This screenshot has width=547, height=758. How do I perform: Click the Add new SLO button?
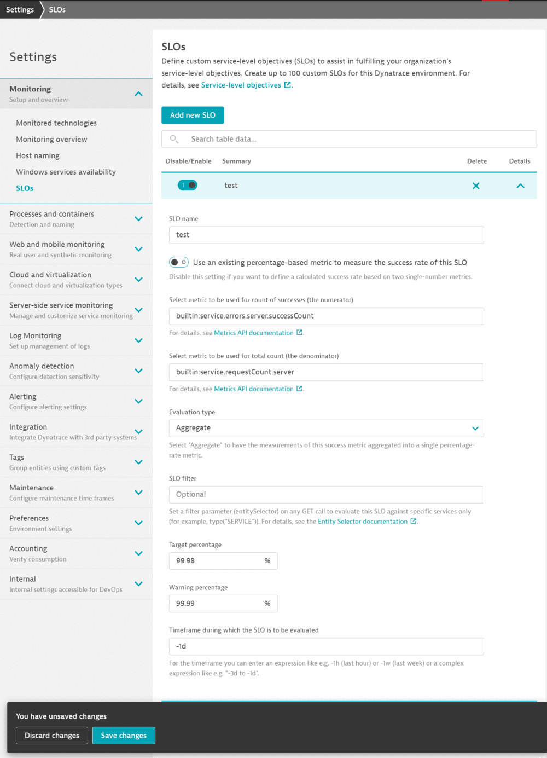point(193,115)
